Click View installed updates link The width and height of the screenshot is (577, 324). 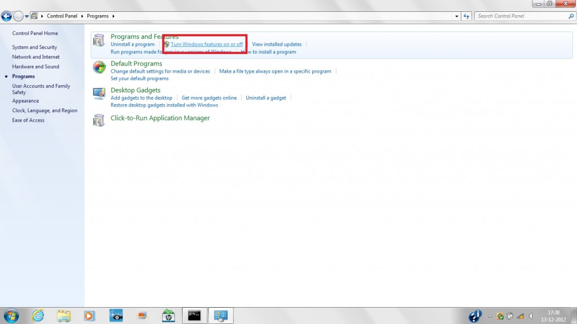[277, 44]
